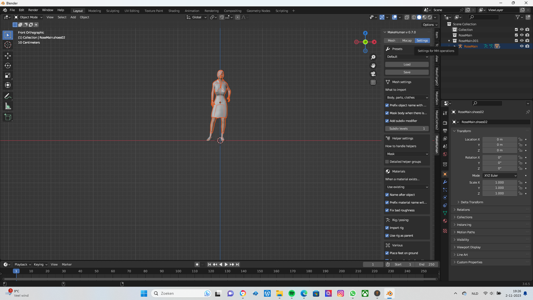Open the Physics properties tab icon

coord(445,197)
